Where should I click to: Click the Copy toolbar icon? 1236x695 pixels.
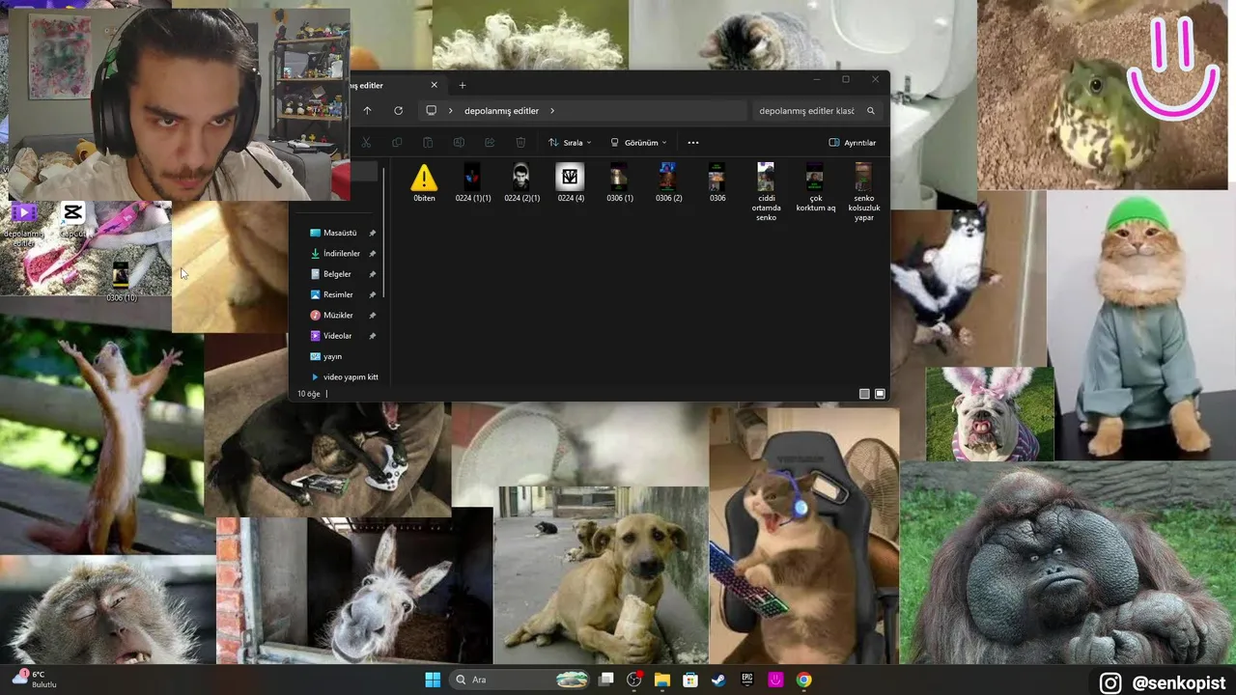[x=397, y=143]
